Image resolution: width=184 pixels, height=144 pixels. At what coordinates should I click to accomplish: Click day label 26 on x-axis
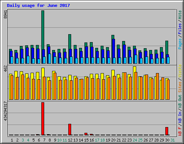pyautogui.click(x=146, y=140)
